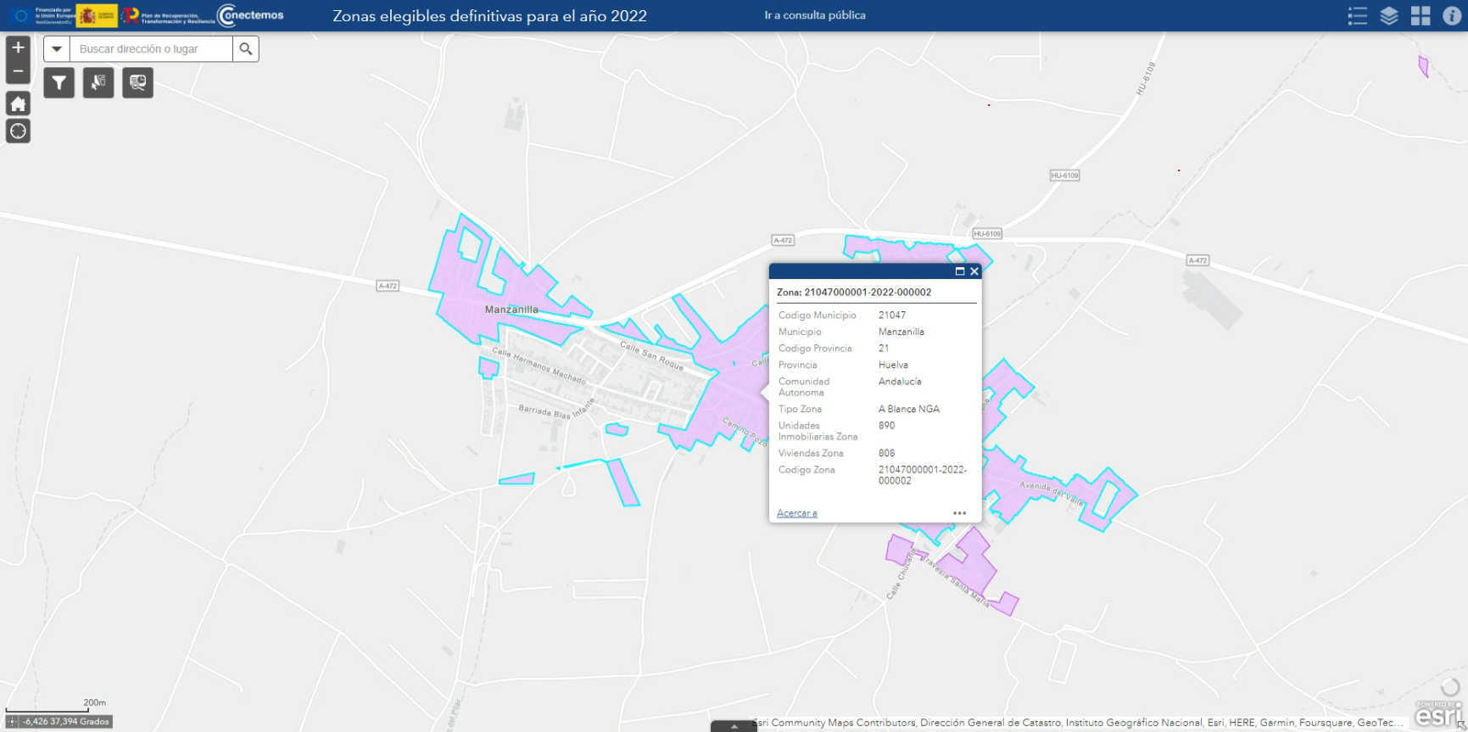
Task: Return to the default map extent (home)
Action: point(18,104)
